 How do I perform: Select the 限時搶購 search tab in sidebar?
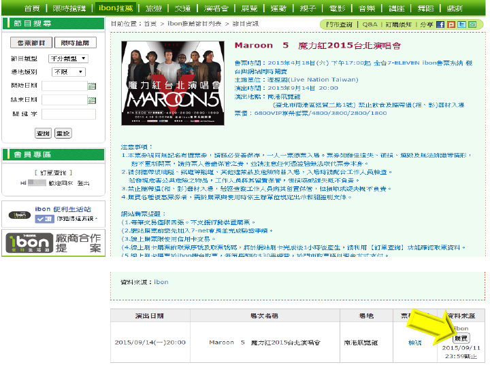76,43
